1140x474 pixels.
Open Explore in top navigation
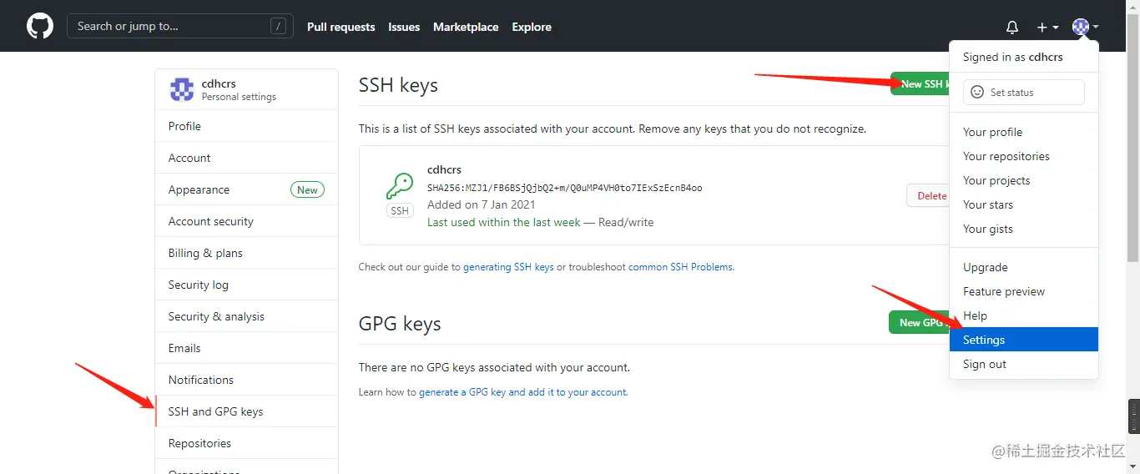[x=532, y=27]
